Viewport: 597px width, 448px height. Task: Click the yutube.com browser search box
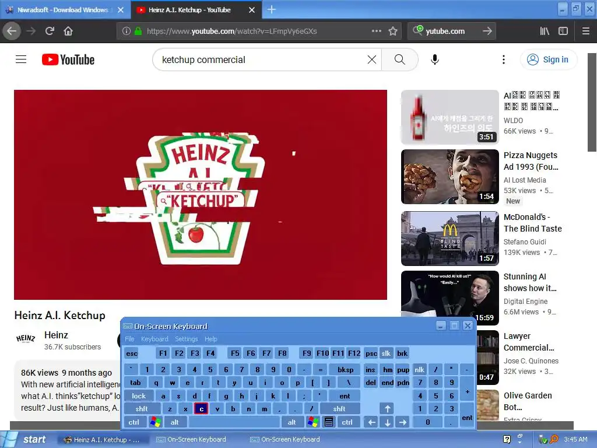point(452,32)
